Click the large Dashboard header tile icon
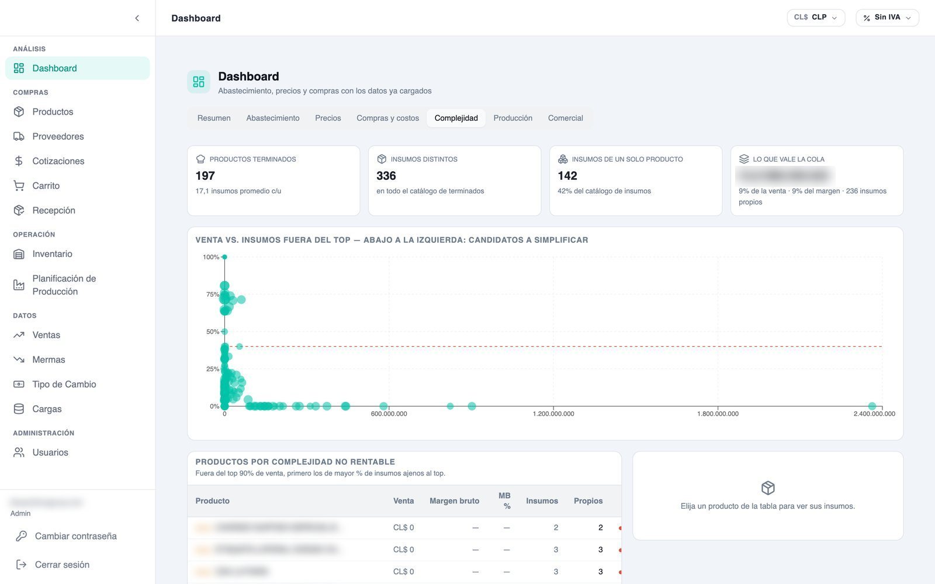Screen dimensions: 935x584 199,82
